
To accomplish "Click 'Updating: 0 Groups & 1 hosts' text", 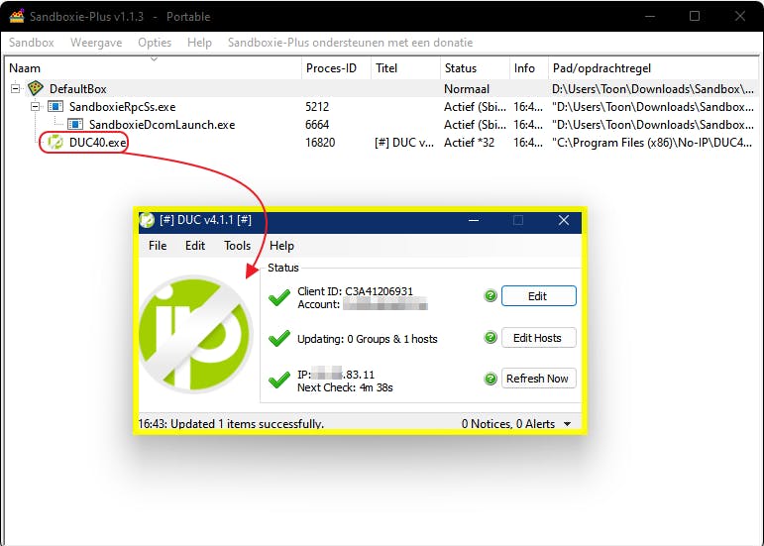I will point(368,339).
